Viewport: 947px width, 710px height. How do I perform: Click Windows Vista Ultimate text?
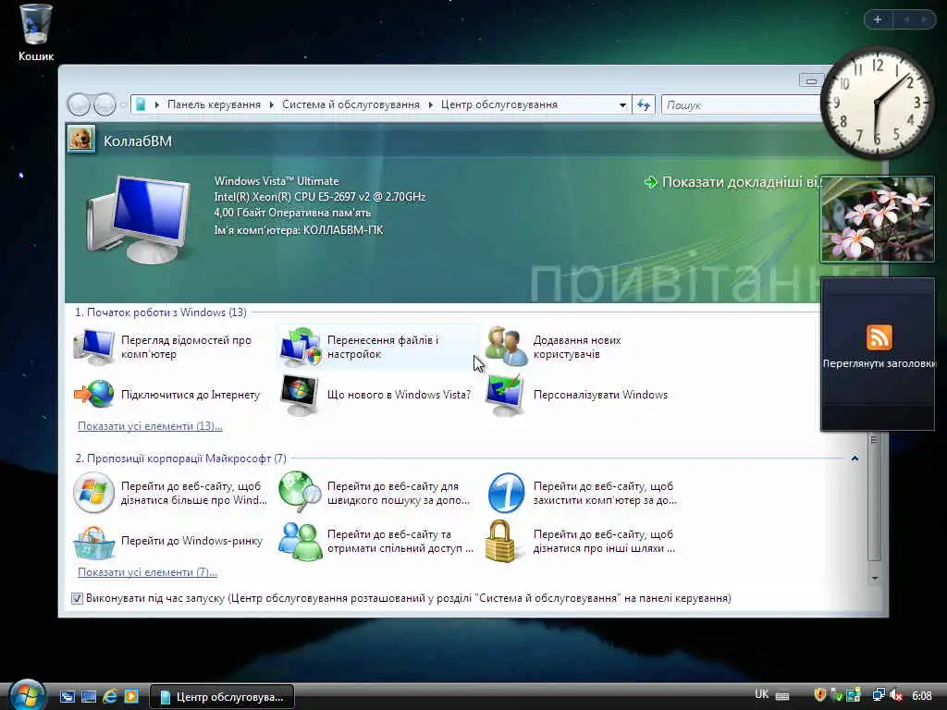(277, 181)
